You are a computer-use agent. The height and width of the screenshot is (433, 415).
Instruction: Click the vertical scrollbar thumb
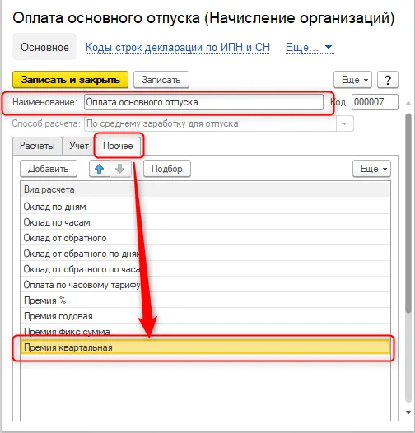pyautogui.click(x=408, y=212)
